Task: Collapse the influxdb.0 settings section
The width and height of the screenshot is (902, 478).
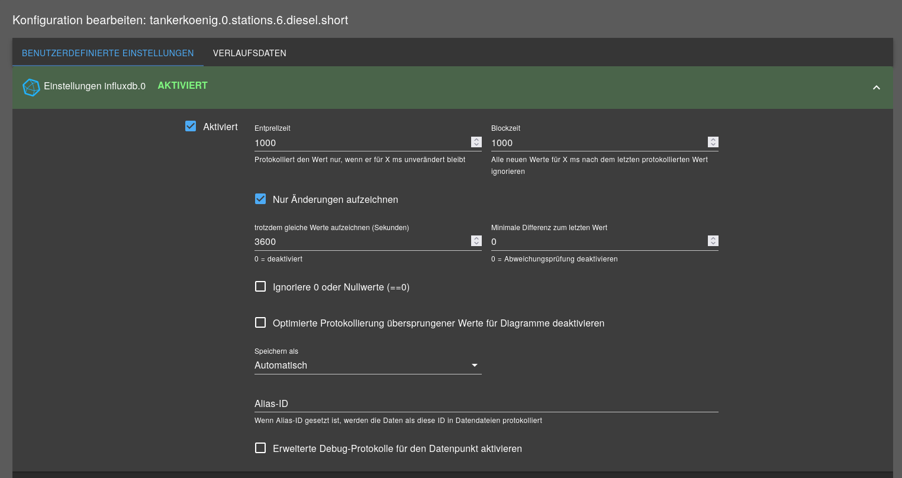Action: coord(877,88)
